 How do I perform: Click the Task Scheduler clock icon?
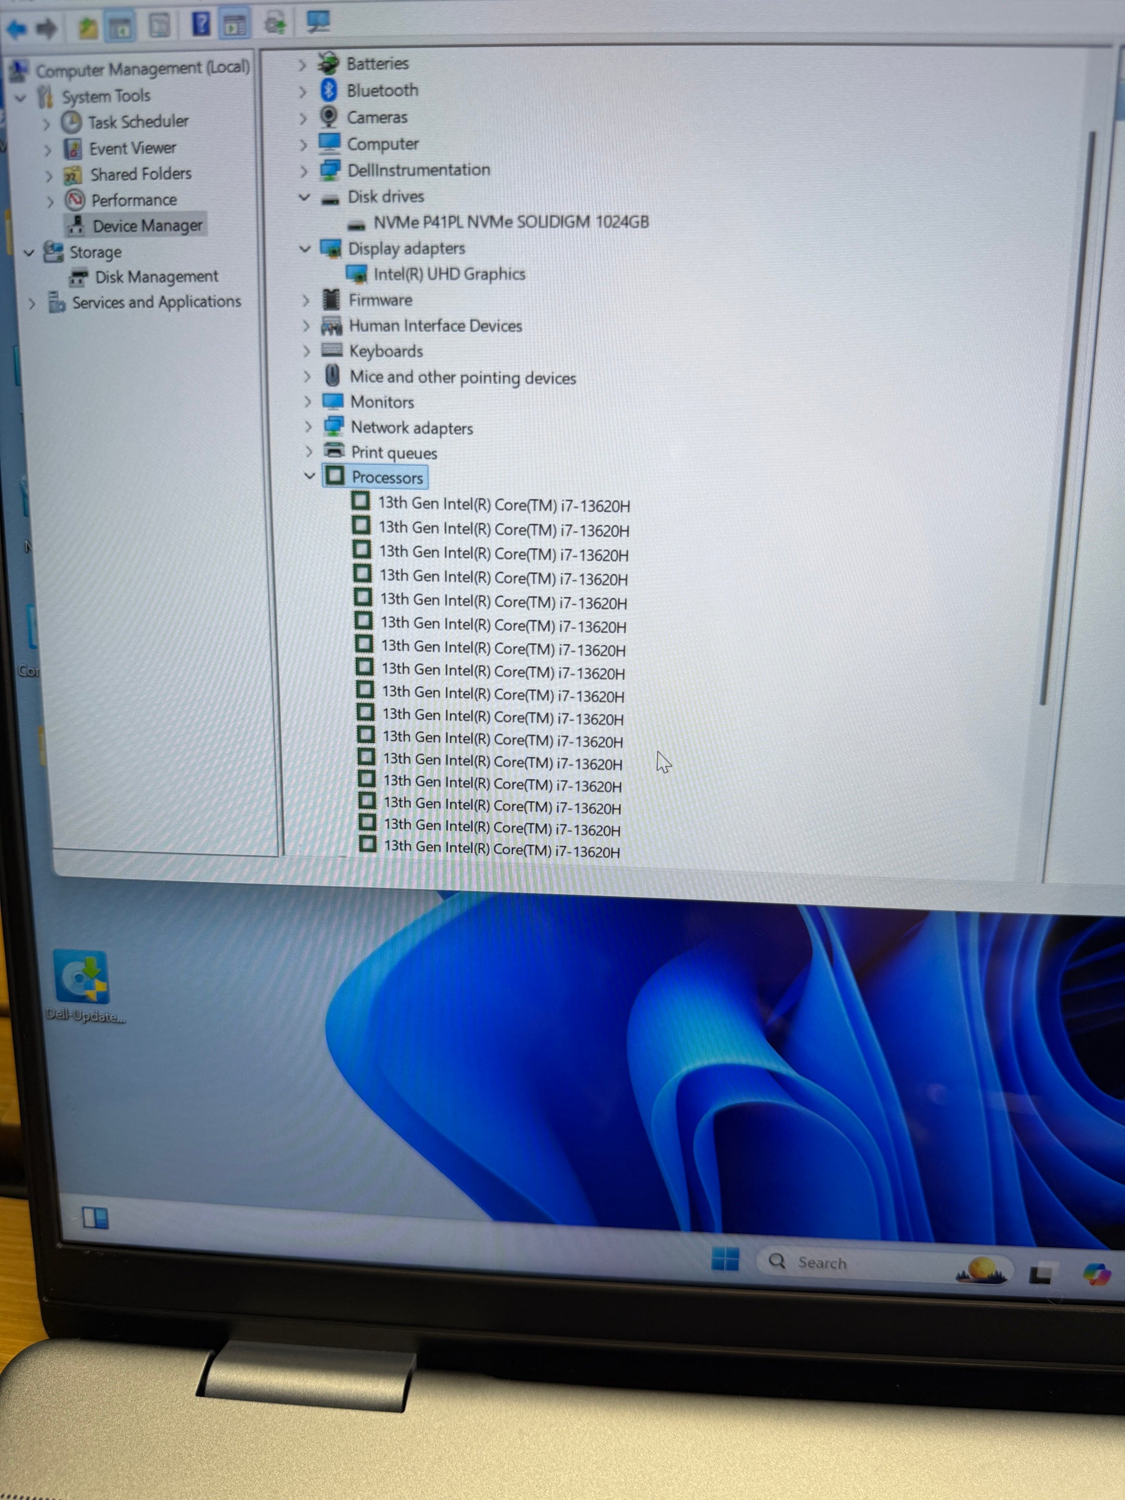click(x=71, y=123)
